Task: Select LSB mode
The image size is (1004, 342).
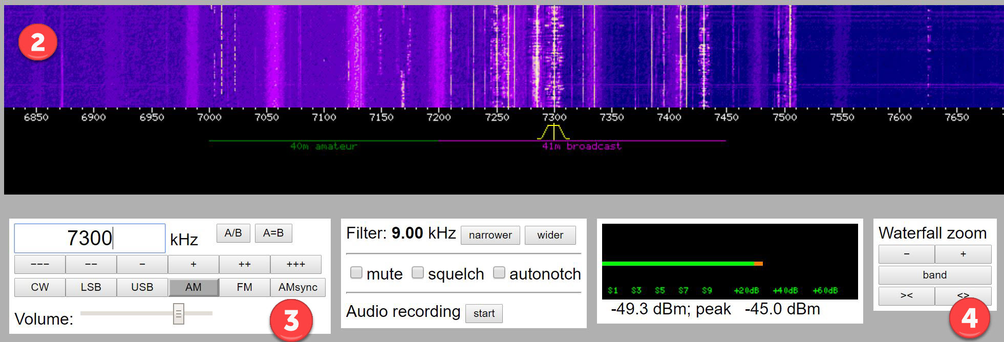Action: click(91, 287)
